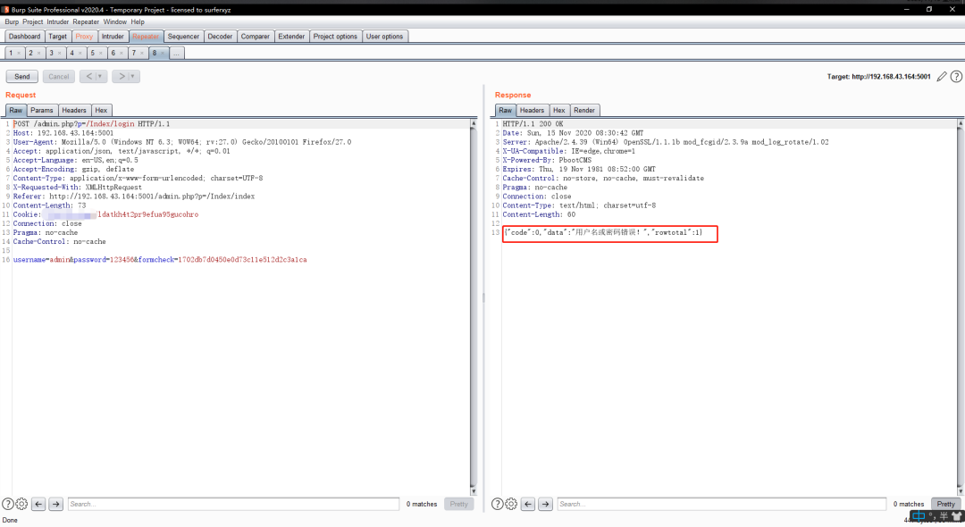965x527 pixels.
Task: Show request Hex view
Action: point(101,110)
